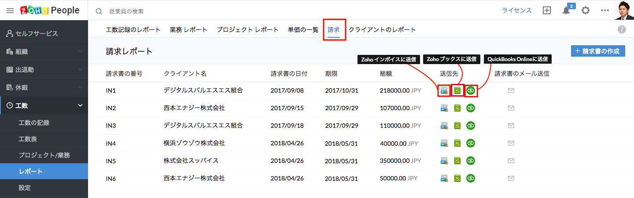634x198 pixels.
Task: Send IN1 to Zoho Books
Action: pos(457,90)
